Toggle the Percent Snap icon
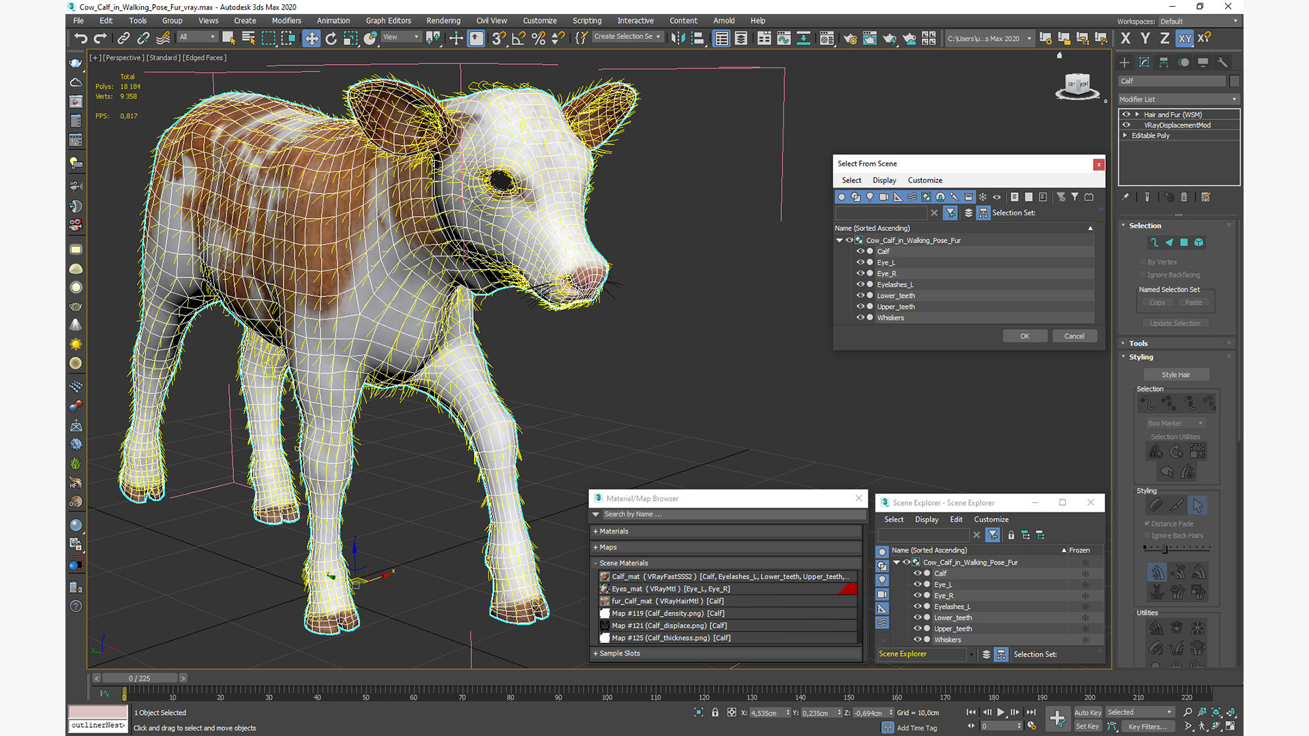The width and height of the screenshot is (1309, 736). [x=539, y=38]
